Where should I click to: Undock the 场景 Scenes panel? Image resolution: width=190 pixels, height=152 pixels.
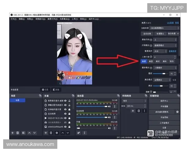(40, 96)
